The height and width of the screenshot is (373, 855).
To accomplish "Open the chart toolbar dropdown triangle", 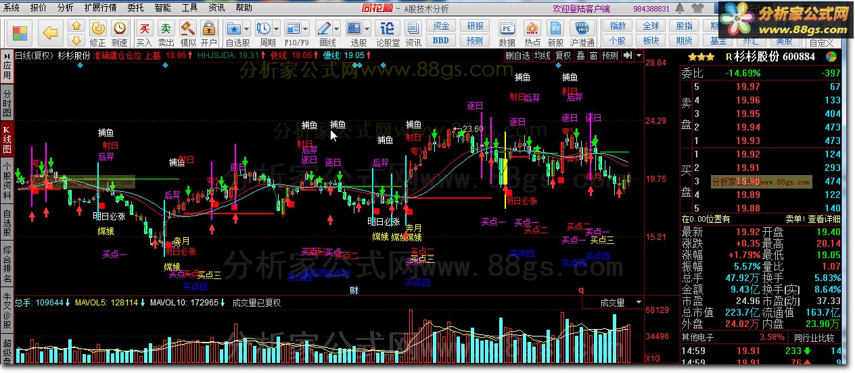I will coord(639,55).
